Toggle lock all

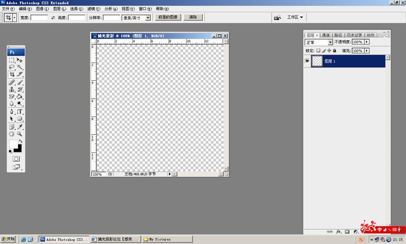click(334, 50)
